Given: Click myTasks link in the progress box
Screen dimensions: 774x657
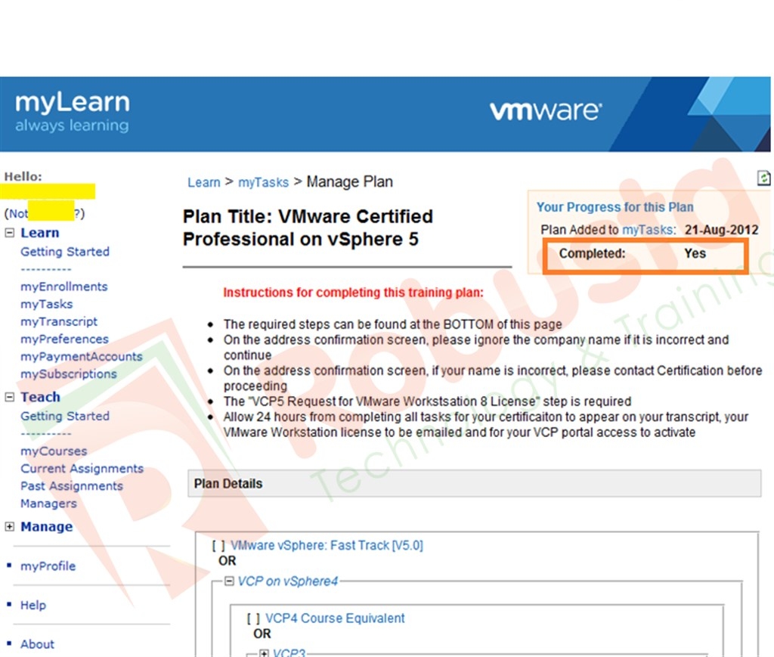Looking at the screenshot, I should click(647, 230).
